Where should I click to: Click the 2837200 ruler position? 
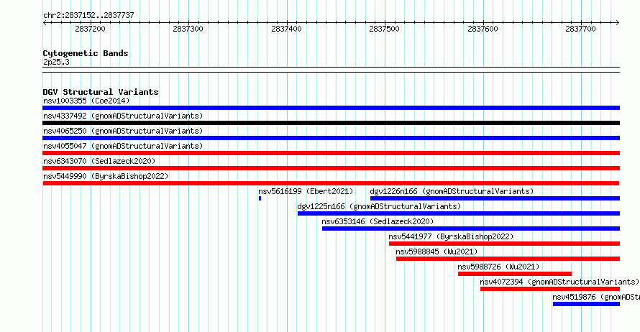click(x=90, y=29)
